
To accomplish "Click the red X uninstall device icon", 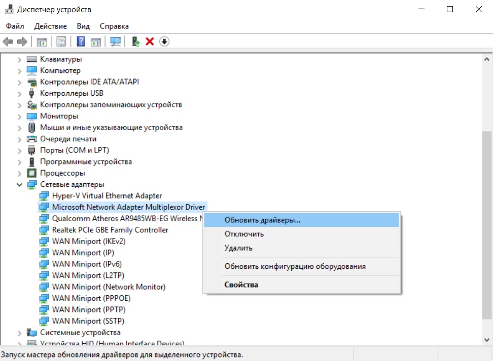I will (150, 42).
